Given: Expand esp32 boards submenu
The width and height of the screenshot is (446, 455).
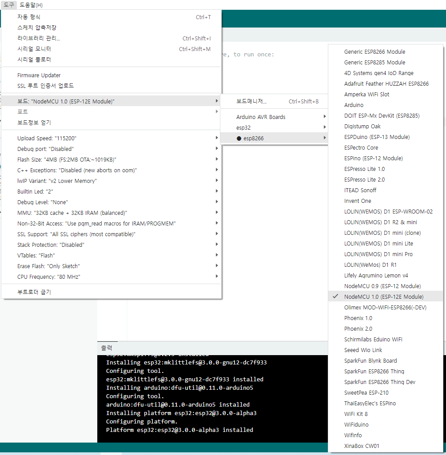Looking at the screenshot, I should 274,128.
